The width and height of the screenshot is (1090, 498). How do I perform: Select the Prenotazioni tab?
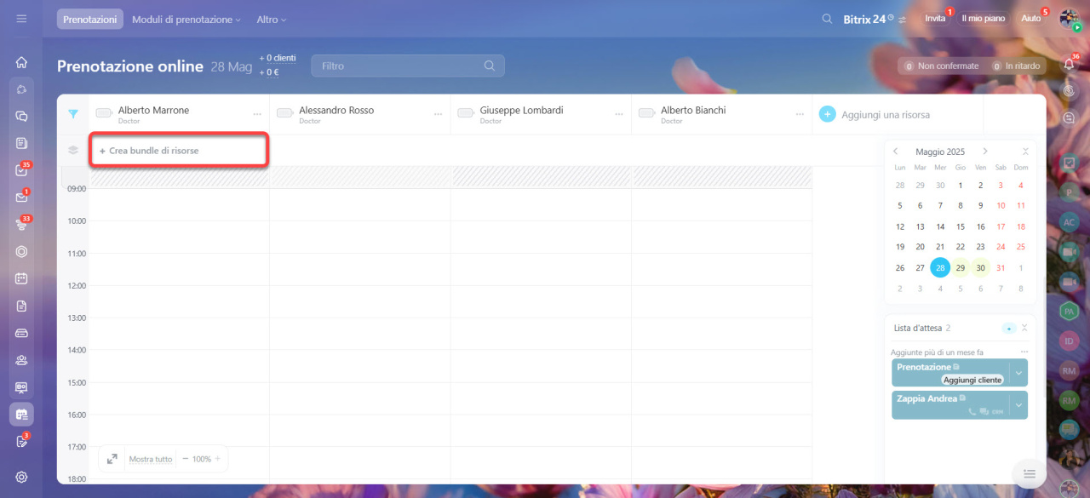90,19
